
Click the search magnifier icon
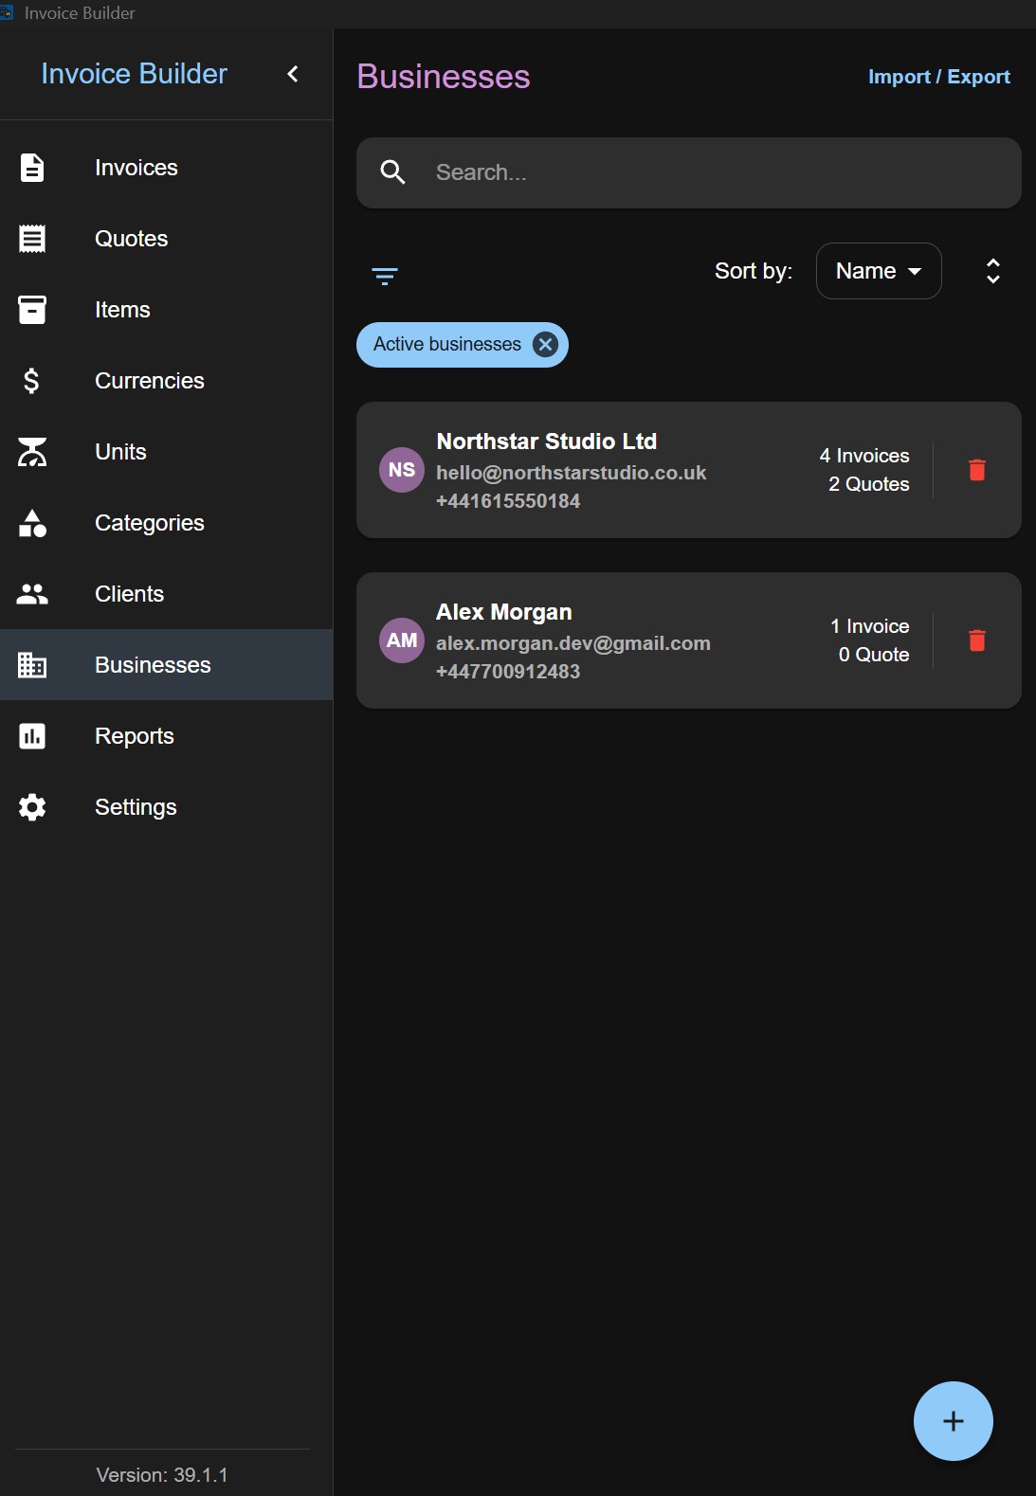[392, 172]
